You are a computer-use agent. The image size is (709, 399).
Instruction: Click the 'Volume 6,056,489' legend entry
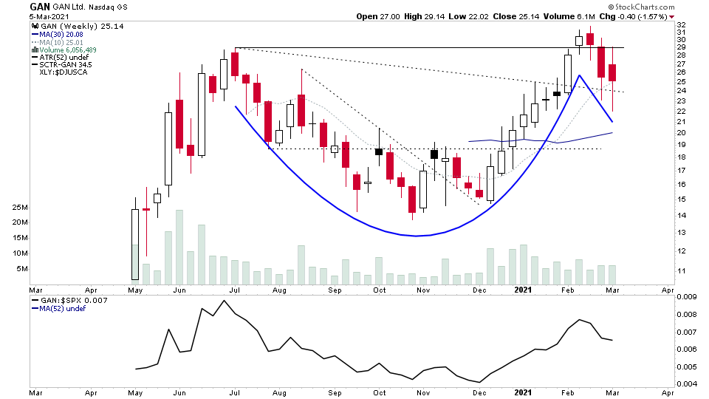(x=68, y=50)
